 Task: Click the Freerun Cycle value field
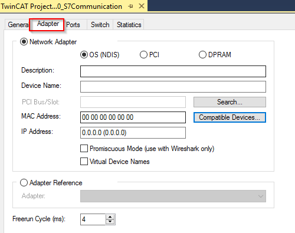[93, 219]
